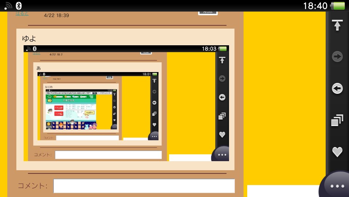
Task: Open the はると user link
Action: (x=22, y=14)
